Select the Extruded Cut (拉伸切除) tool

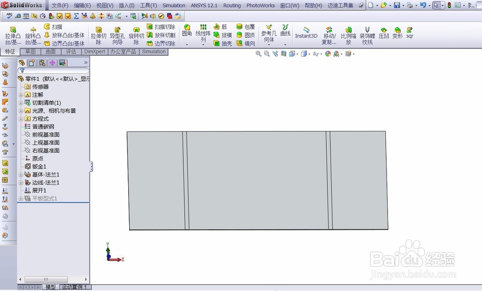pyautogui.click(x=98, y=36)
